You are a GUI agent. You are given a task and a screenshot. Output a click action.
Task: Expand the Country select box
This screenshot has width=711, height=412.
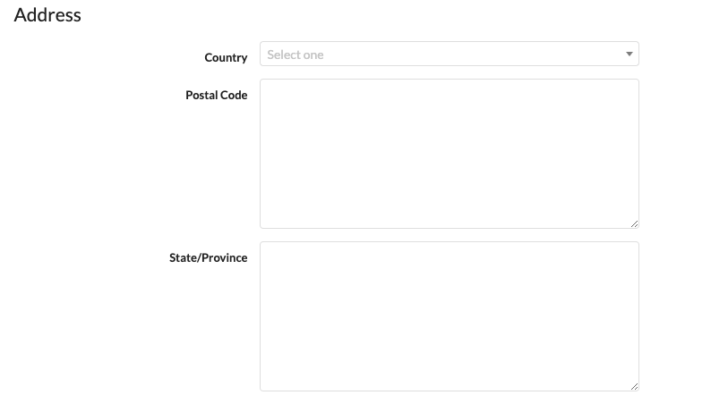click(x=449, y=55)
